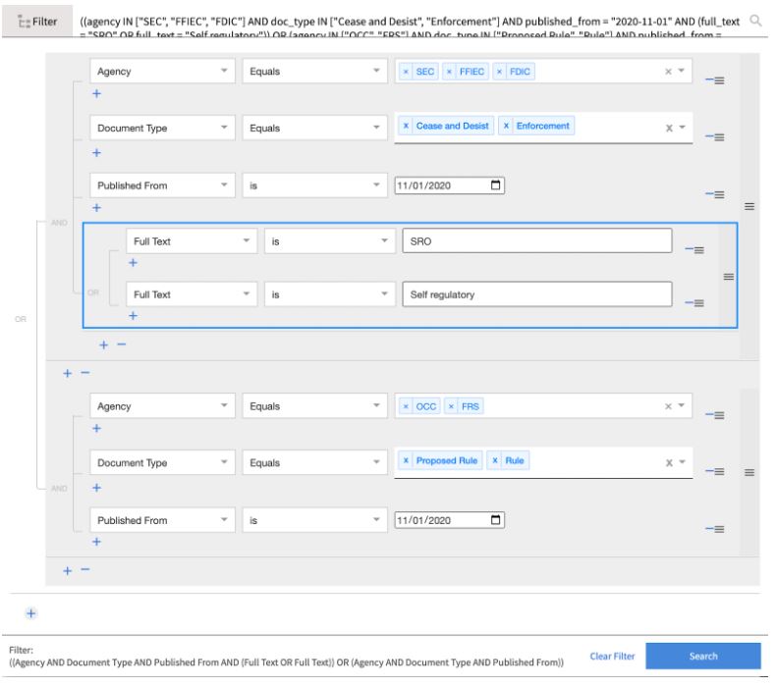777x688 pixels.
Task: Click drag handle of Full Text OR group
Action: click(729, 277)
